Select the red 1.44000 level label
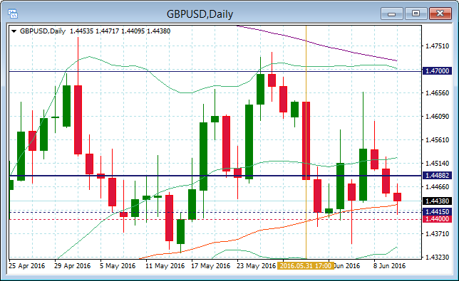Screen dimensions: 459x281 coord(437,219)
